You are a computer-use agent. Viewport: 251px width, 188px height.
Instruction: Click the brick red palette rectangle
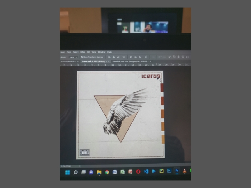[x=162, y=101]
